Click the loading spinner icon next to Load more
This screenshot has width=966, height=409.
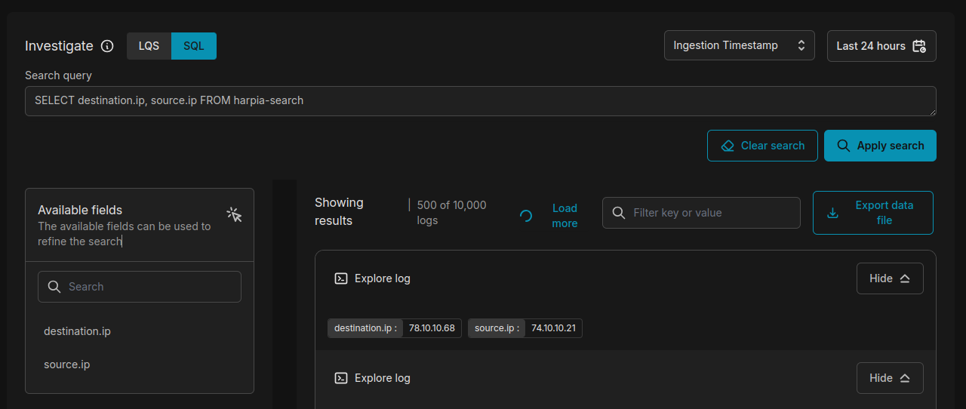[526, 216]
